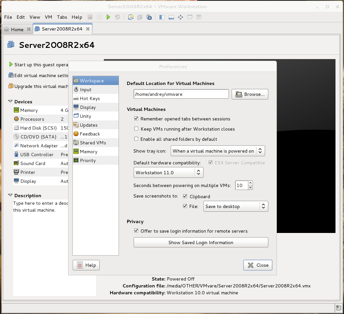Click the USB Controller icon
Viewport: 344px width, 314px height.
coord(16,155)
